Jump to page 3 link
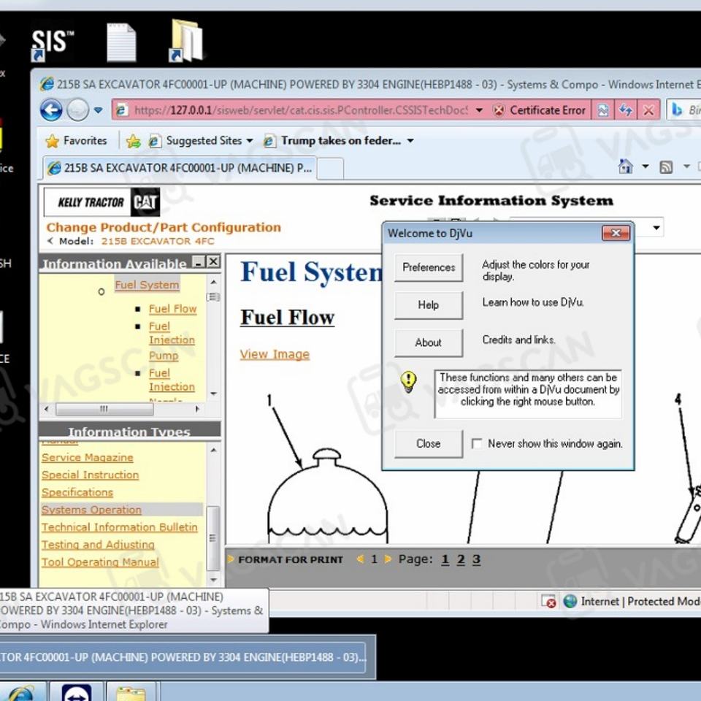 [x=477, y=560]
